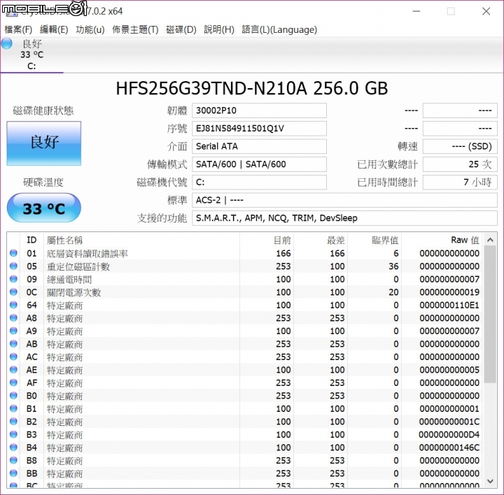The image size is (504, 495).
Task: Click the 目前 column header
Action: [267, 240]
